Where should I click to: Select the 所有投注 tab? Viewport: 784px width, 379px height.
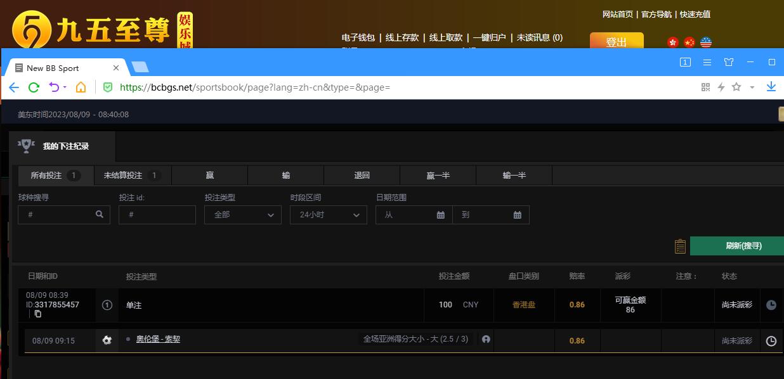56,175
